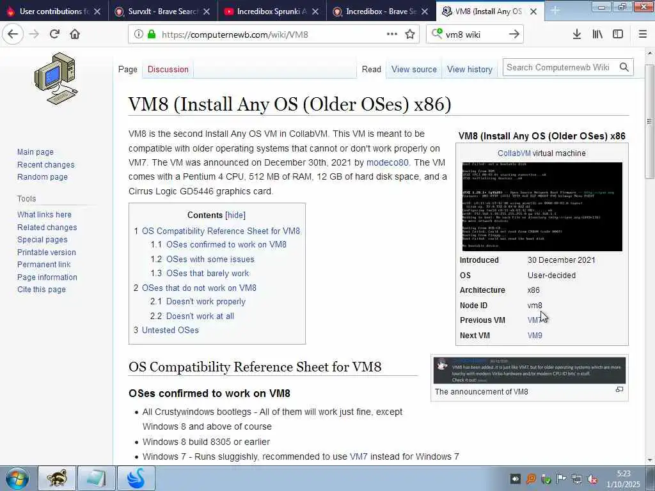Screen dimensions: 655x491
Task: Open the raccoon taskbar application
Action: click(57, 478)
